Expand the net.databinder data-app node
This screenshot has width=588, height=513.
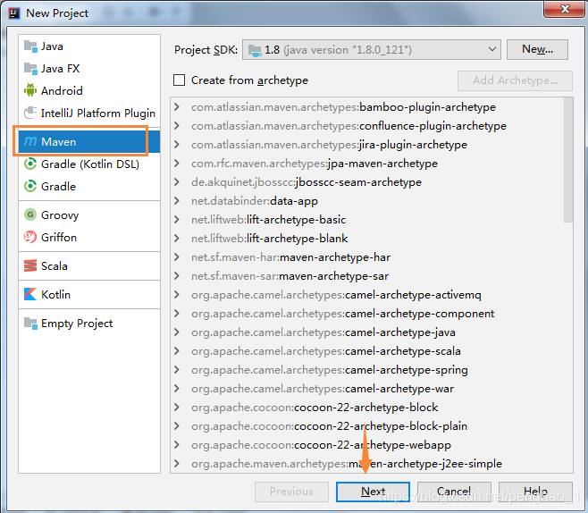point(177,200)
